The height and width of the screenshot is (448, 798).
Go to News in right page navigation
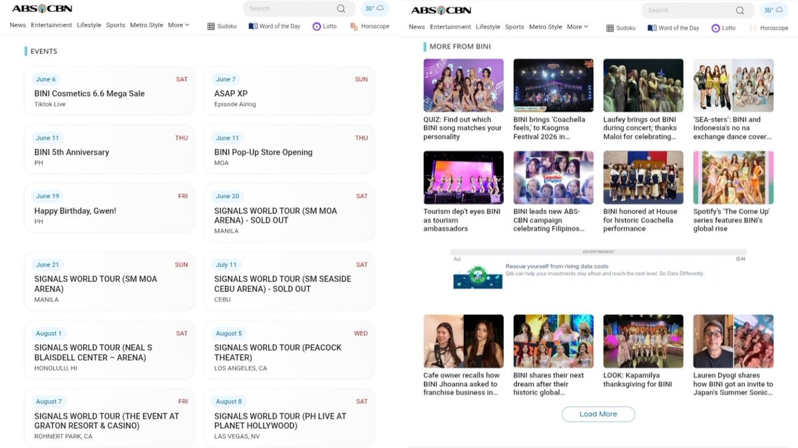pos(417,27)
